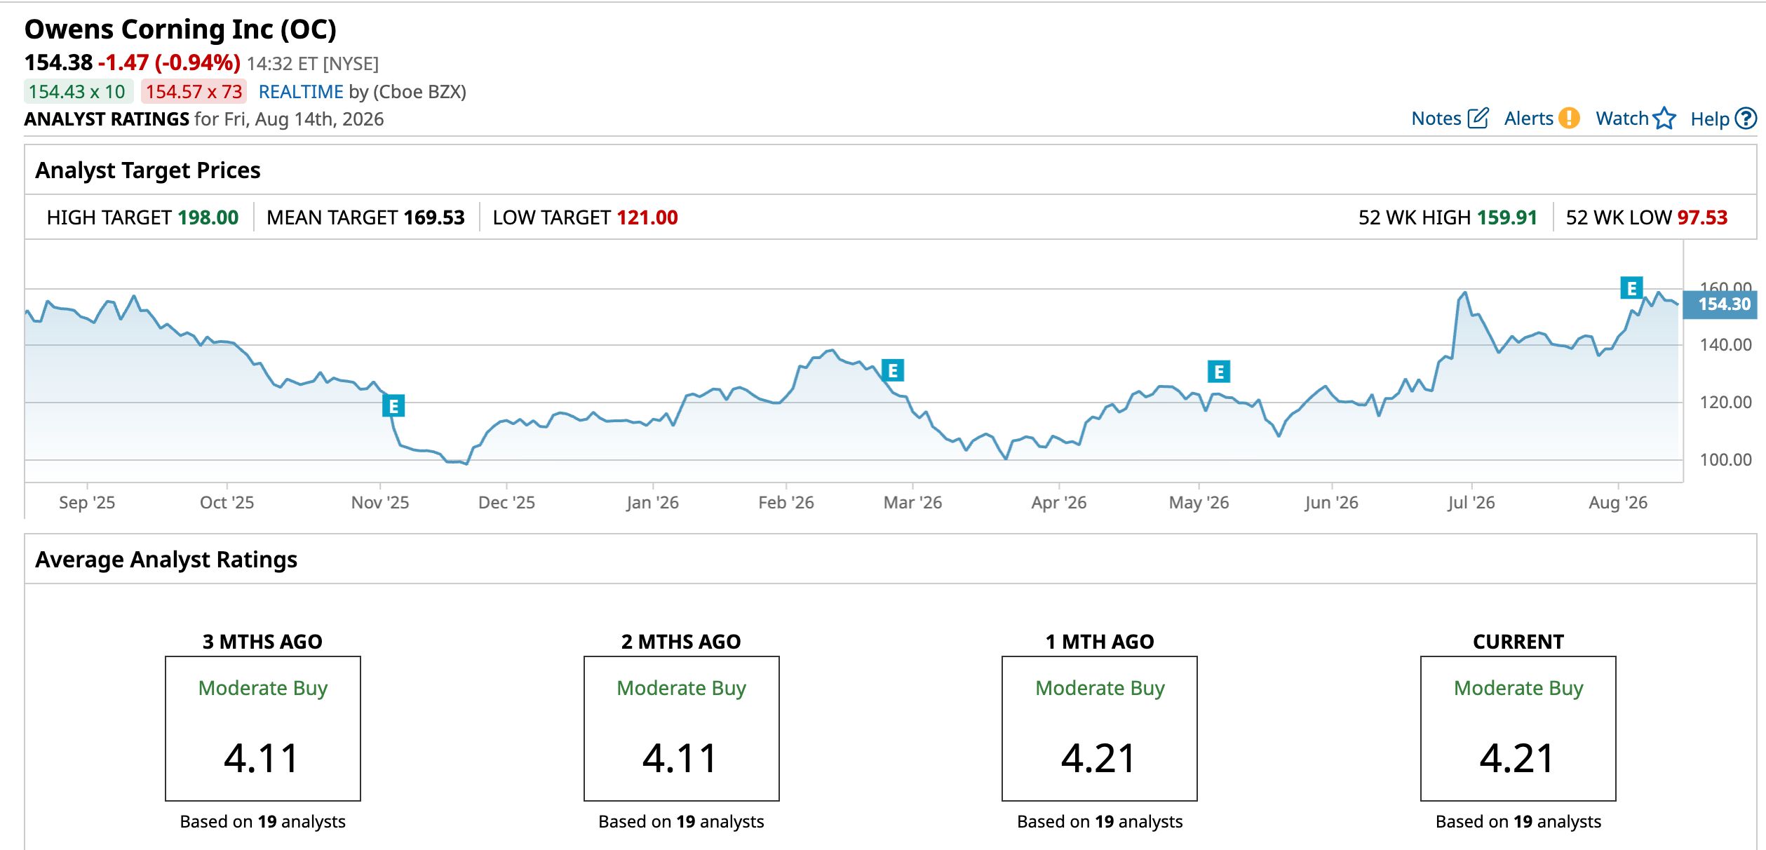Click the Sep '25 axis label
Image resolution: width=1766 pixels, height=850 pixels.
(87, 503)
